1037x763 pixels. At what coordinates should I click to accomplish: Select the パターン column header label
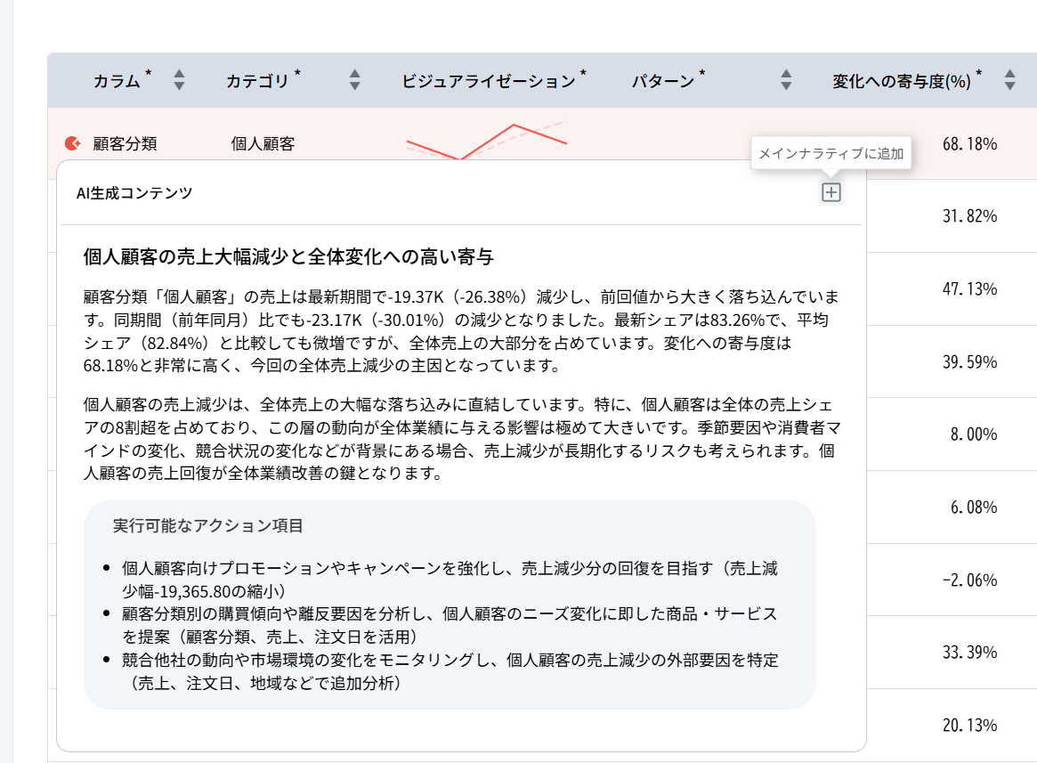[x=662, y=81]
